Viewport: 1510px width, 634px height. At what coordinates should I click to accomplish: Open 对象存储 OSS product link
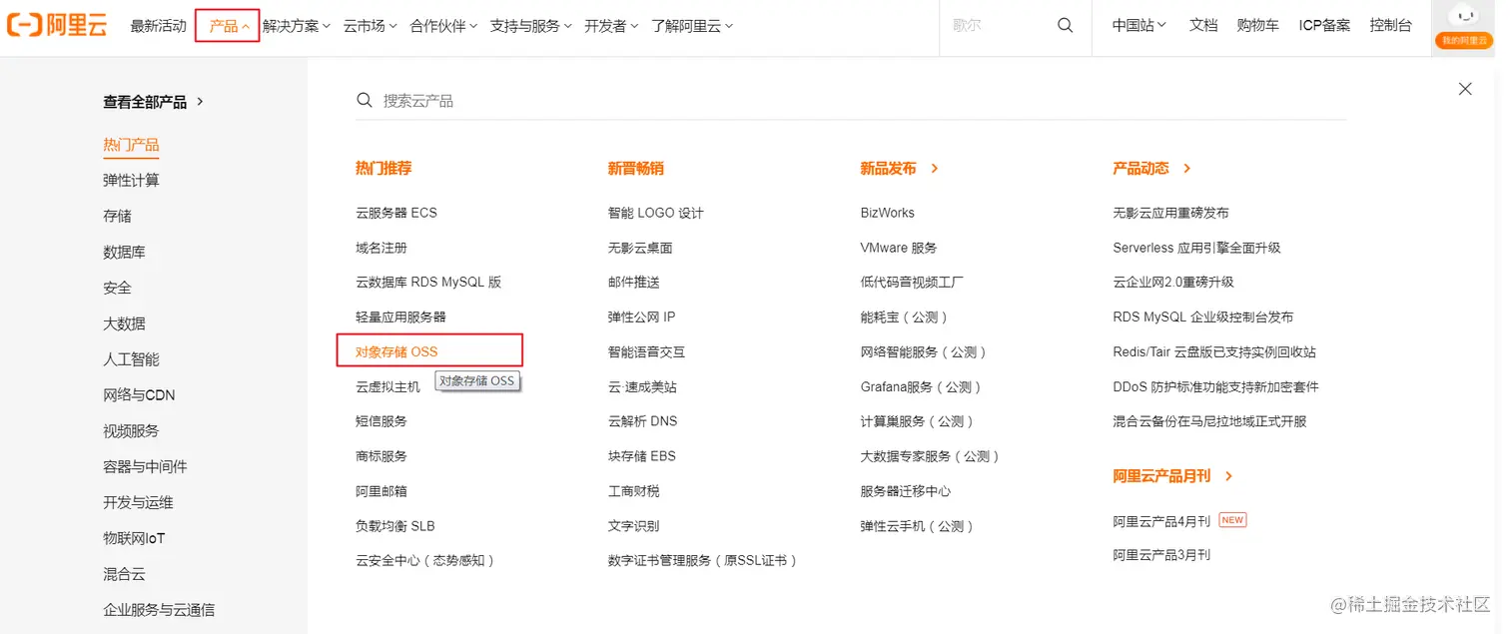click(396, 351)
